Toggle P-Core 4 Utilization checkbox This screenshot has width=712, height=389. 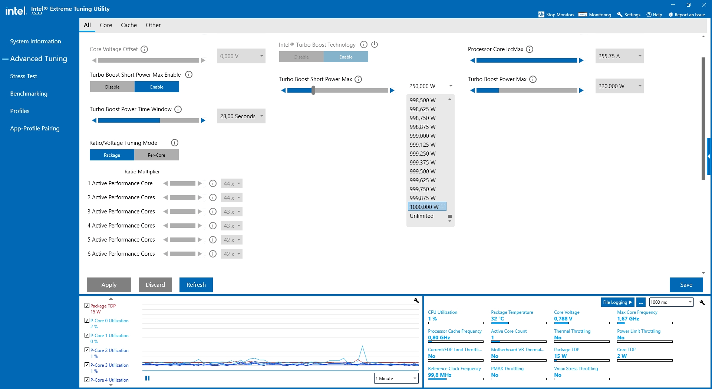coord(87,380)
